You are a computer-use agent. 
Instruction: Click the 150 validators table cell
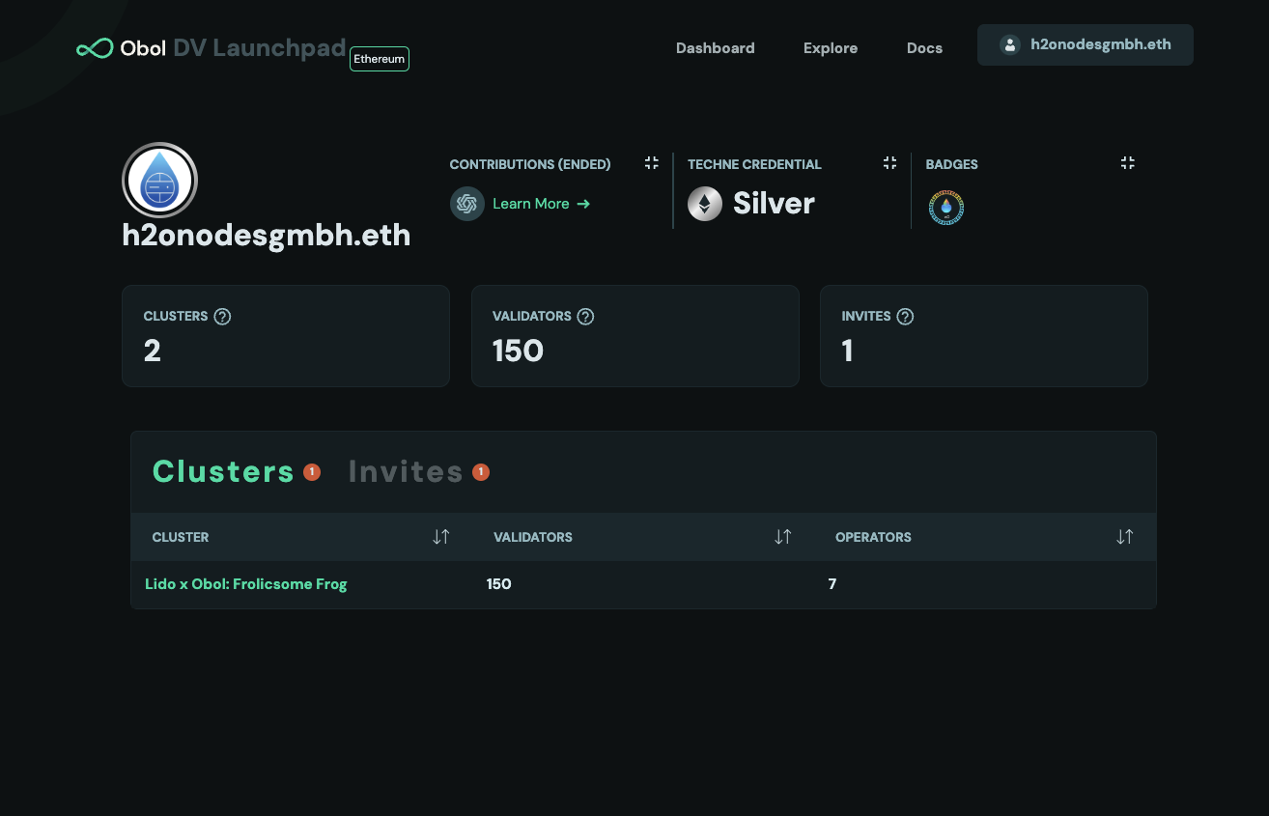point(499,584)
